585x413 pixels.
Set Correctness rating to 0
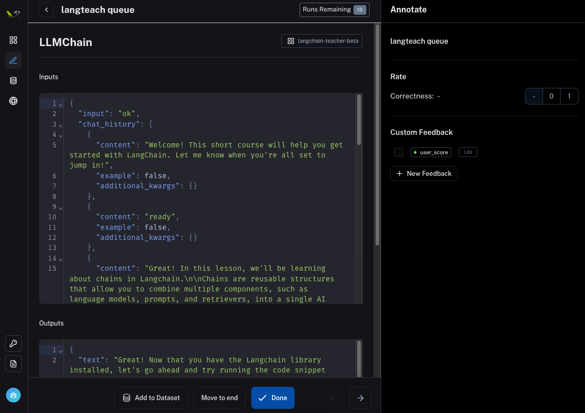pos(551,96)
